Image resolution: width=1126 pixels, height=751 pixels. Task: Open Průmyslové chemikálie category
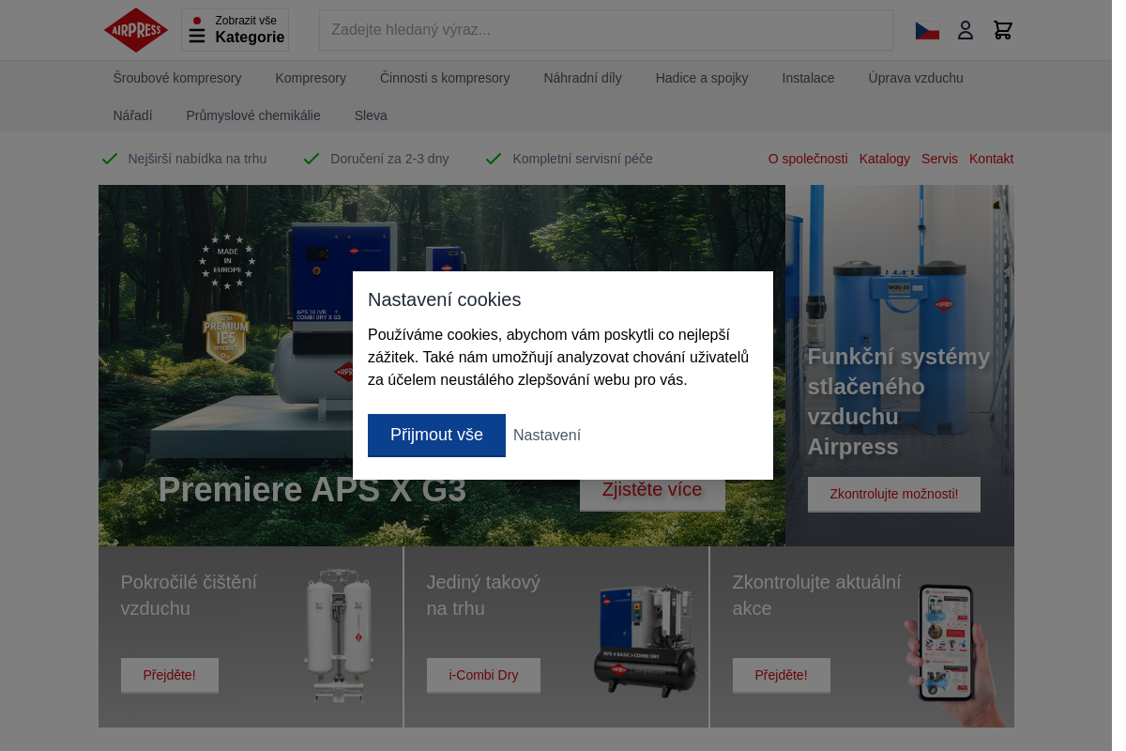(x=253, y=115)
